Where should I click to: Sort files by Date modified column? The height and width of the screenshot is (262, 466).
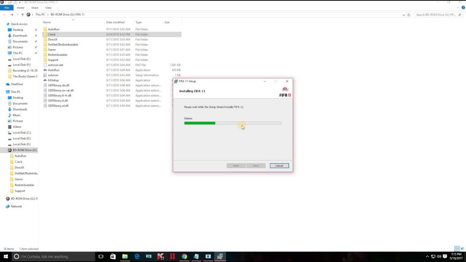pyautogui.click(x=115, y=22)
